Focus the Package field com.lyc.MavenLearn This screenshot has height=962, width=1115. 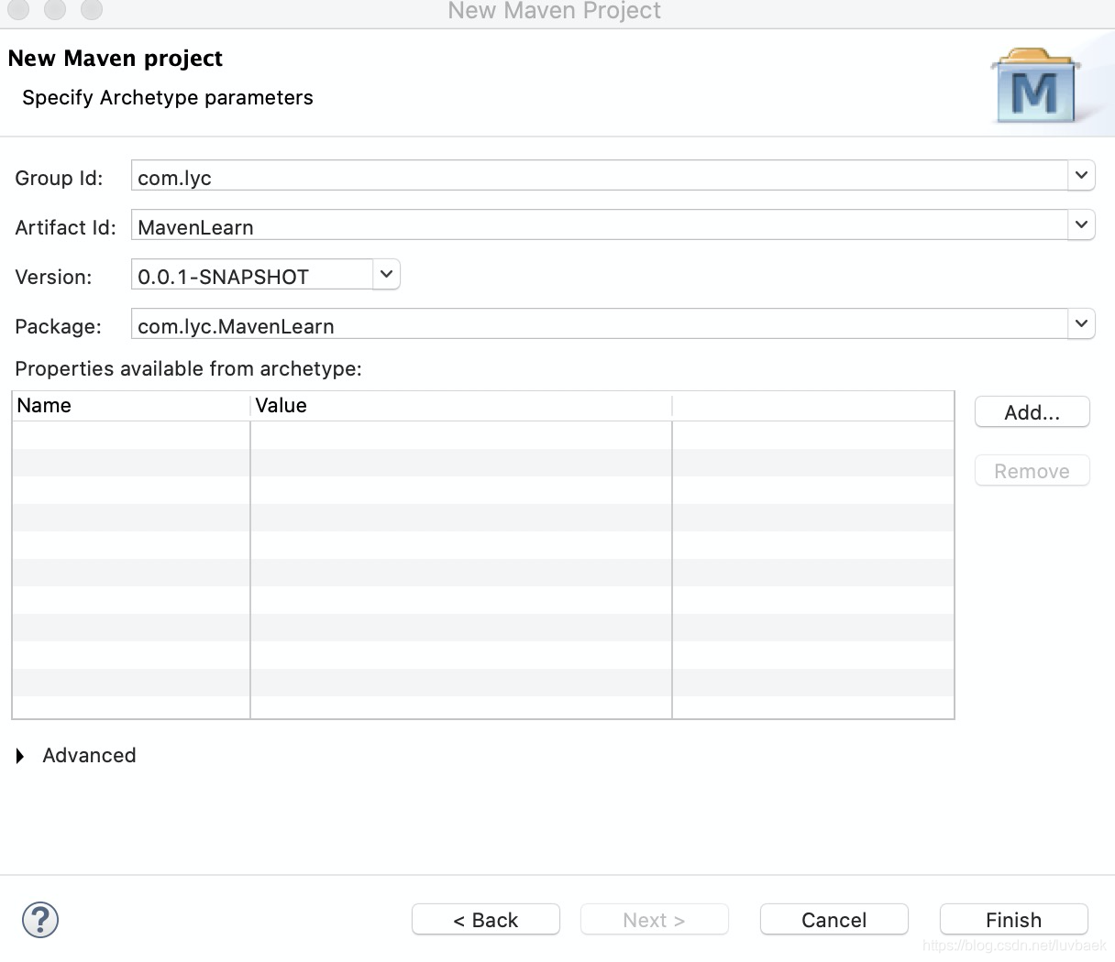click(x=601, y=324)
